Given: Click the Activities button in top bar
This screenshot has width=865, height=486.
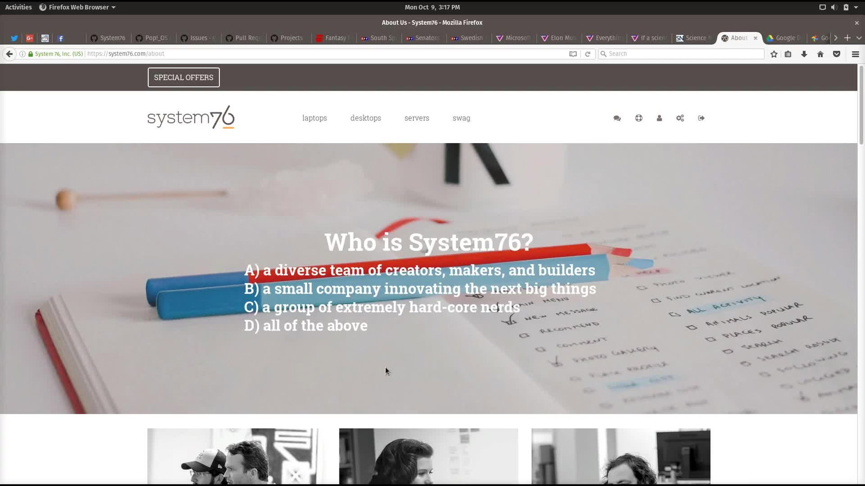Looking at the screenshot, I should tap(18, 7).
